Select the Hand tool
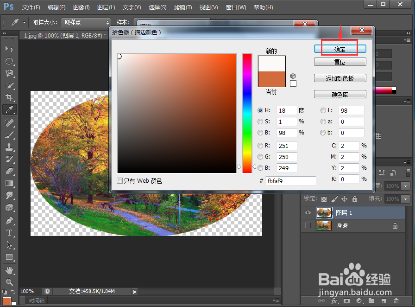Image resolution: width=415 pixels, height=307 pixels. pyautogui.click(x=9, y=270)
